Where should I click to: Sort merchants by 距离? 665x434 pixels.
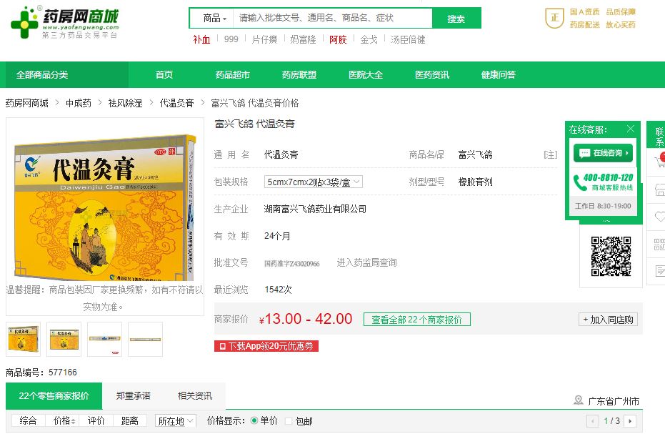(130, 420)
